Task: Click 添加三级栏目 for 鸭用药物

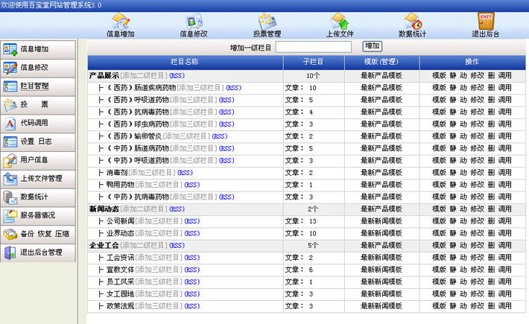Action: point(159,185)
